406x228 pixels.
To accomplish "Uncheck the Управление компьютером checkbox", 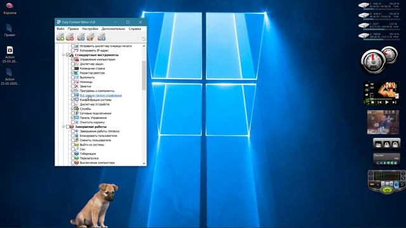I will coord(73,60).
